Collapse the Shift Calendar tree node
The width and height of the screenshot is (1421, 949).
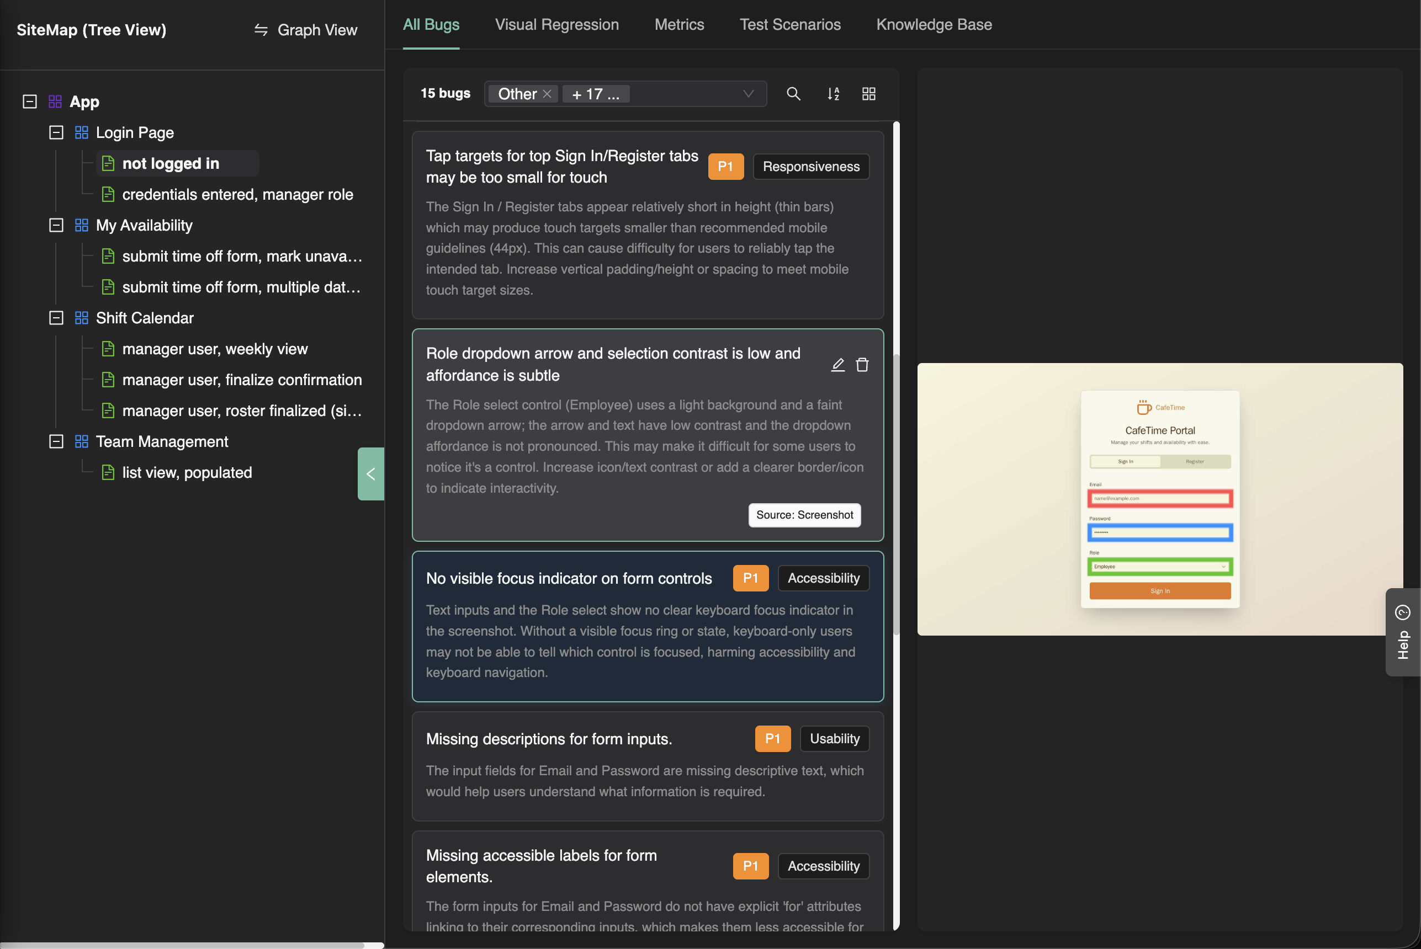56,318
